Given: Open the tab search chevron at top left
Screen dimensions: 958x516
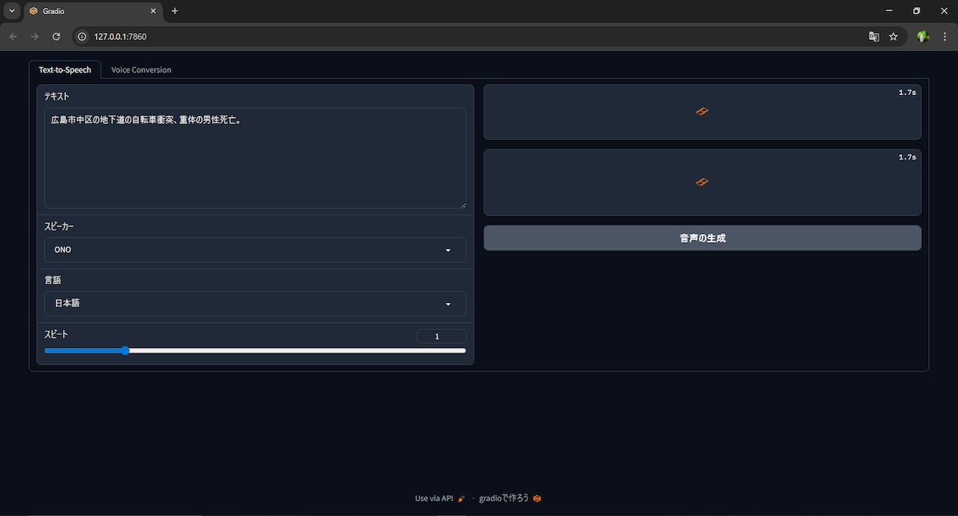Looking at the screenshot, I should point(12,11).
